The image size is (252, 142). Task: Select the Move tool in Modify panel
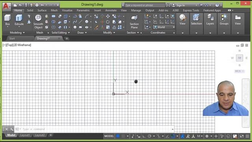tap(108, 16)
